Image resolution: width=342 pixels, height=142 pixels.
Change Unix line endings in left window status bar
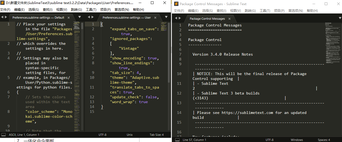point(130,134)
